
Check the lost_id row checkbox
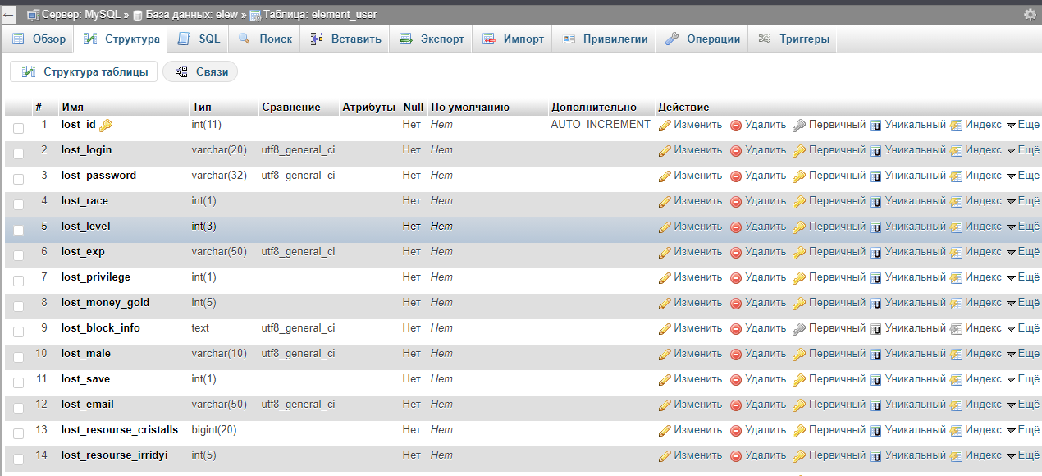click(18, 128)
